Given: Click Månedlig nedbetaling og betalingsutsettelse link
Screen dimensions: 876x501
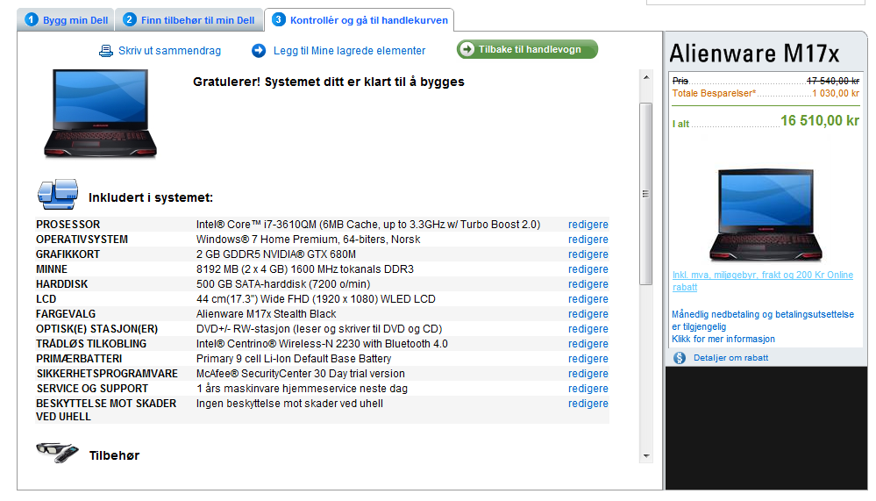Looking at the screenshot, I should 763,320.
